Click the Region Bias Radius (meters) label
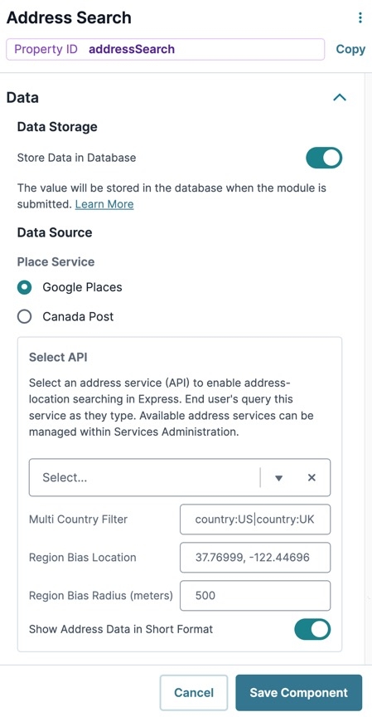The height and width of the screenshot is (717, 372). point(101,596)
